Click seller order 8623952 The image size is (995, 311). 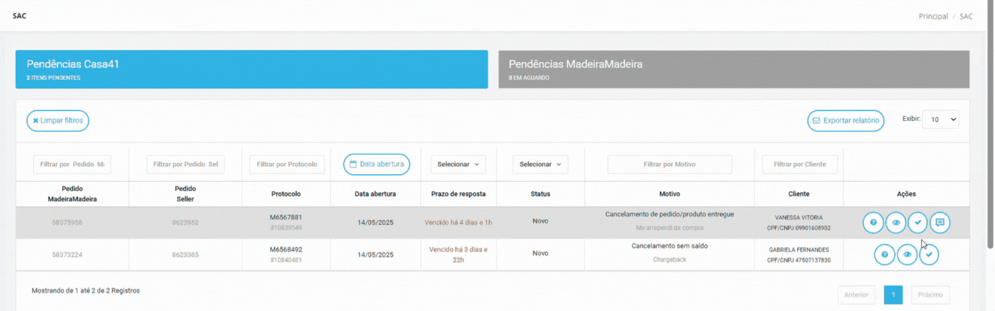tap(185, 223)
